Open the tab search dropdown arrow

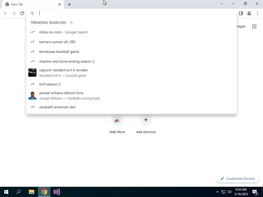pyautogui.click(x=222, y=4)
